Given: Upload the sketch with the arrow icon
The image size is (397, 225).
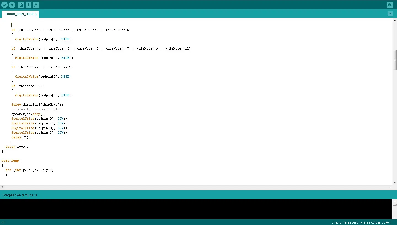Looking at the screenshot, I should pyautogui.click(x=12, y=5).
